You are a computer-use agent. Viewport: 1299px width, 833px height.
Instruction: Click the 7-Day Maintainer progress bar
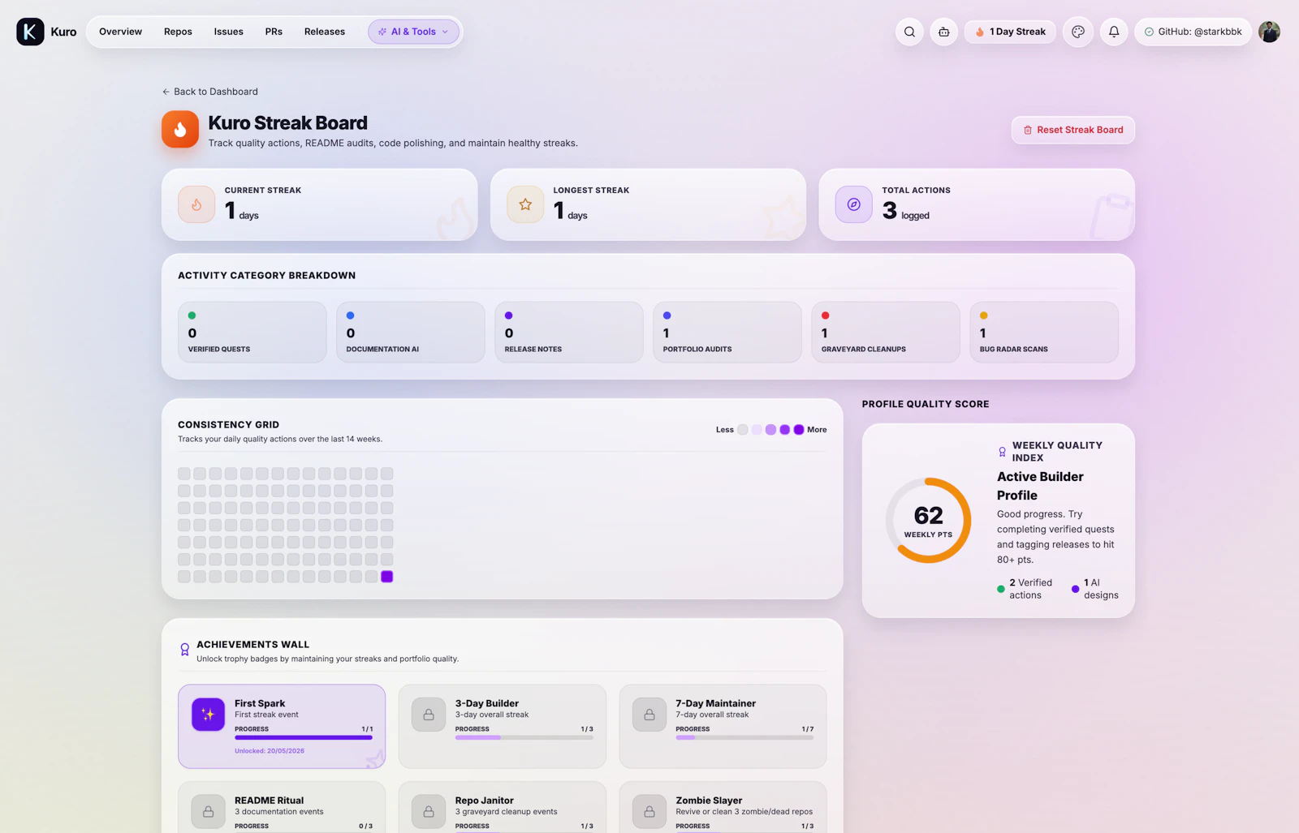pyautogui.click(x=745, y=737)
